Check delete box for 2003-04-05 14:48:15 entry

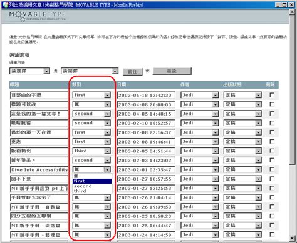(x=272, y=114)
